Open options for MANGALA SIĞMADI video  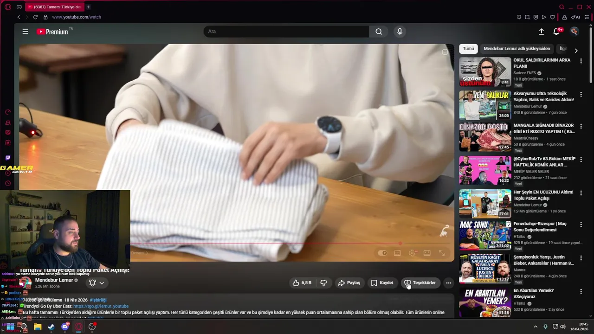pos(581,126)
